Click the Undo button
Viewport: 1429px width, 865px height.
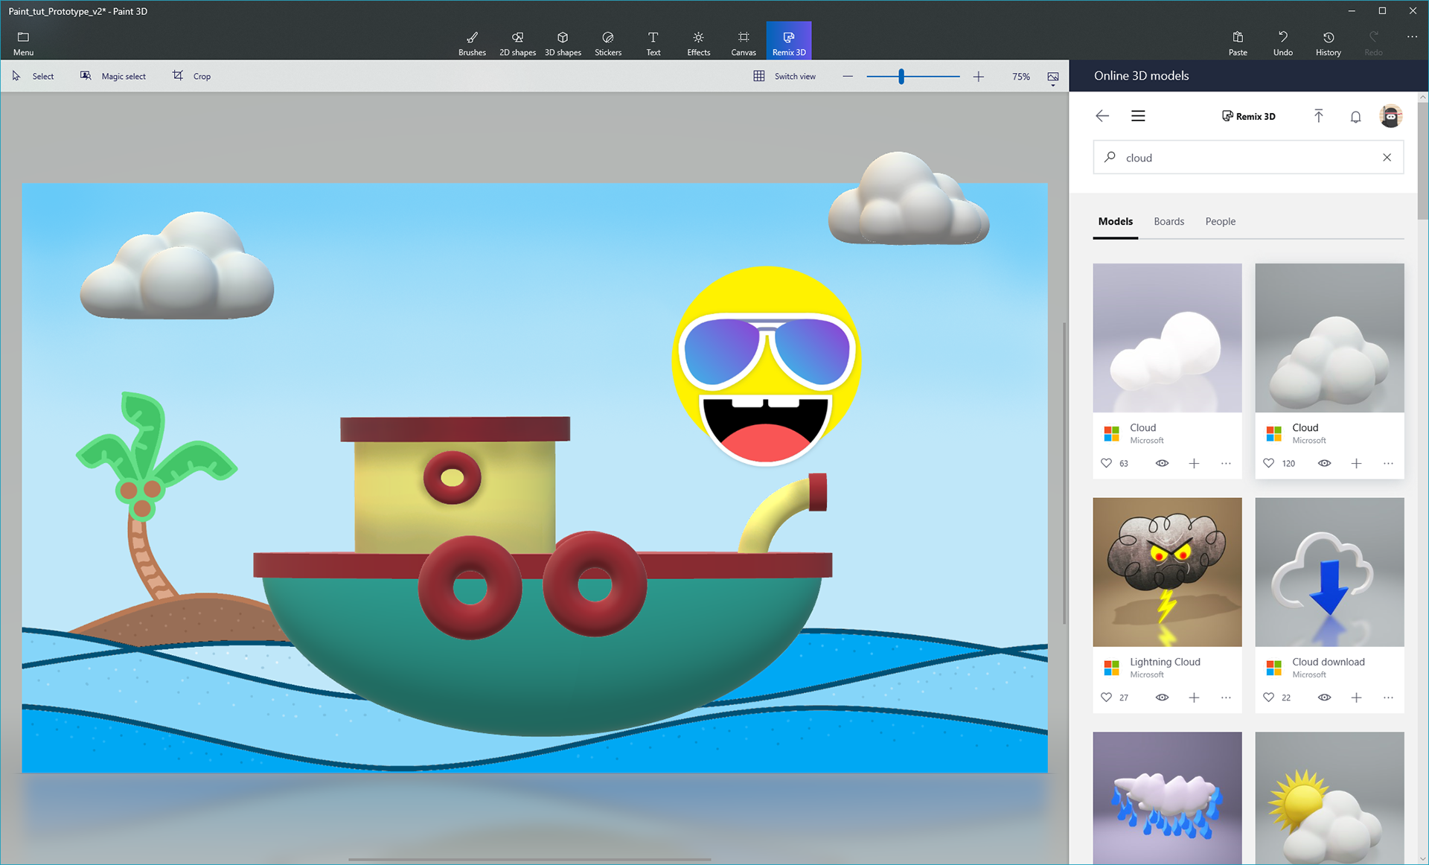(1282, 42)
